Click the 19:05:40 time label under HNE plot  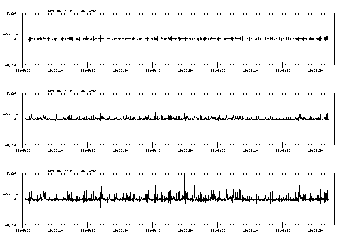tap(153, 70)
